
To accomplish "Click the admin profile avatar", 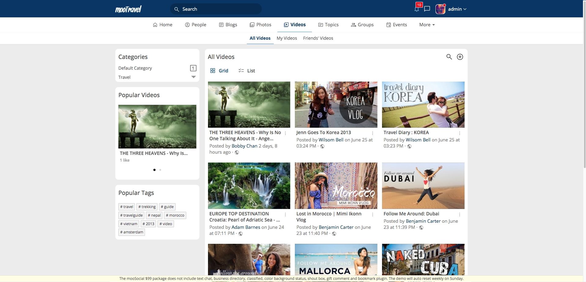I will pyautogui.click(x=440, y=9).
